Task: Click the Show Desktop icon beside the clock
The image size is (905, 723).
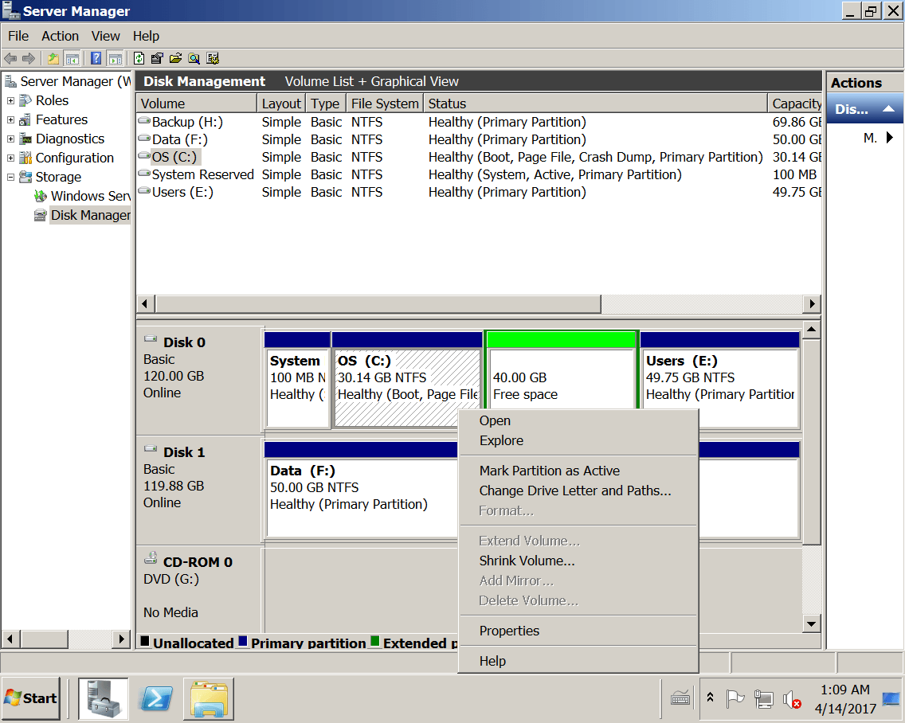Action: click(x=891, y=699)
